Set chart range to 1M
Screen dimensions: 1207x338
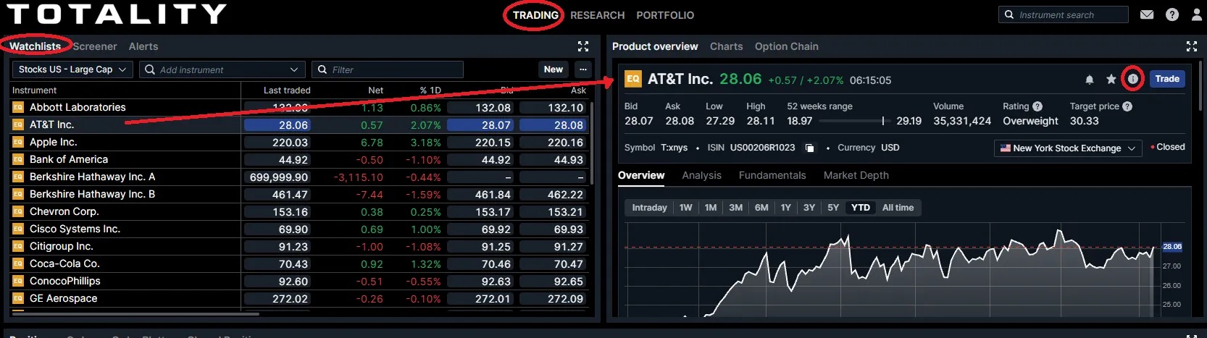[x=711, y=208]
